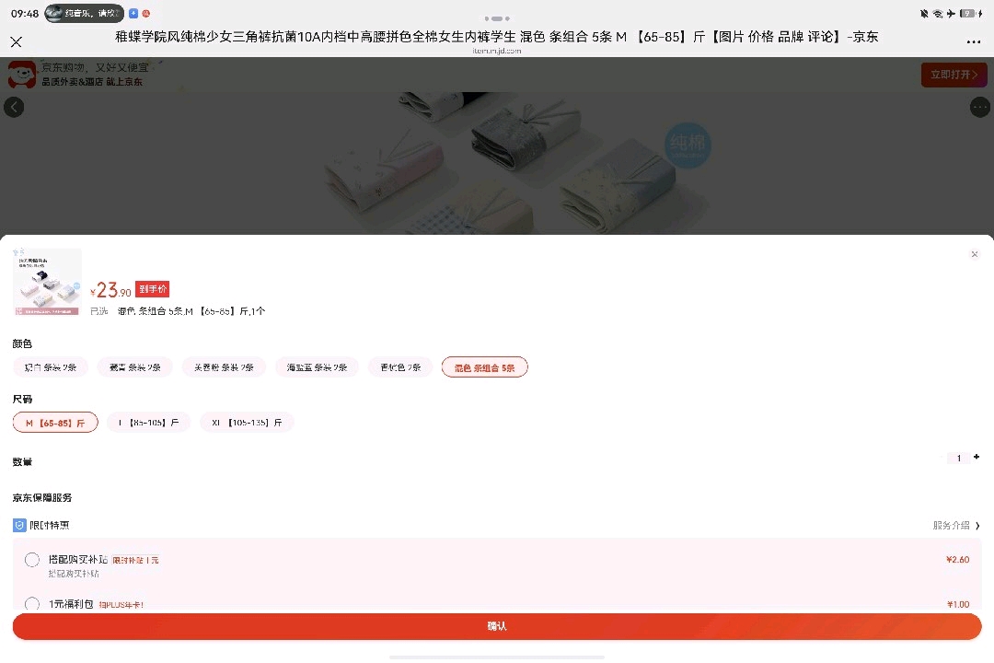The image size is (994, 663).
Task: Click the ¥2.60 subsidy price
Action: [957, 560]
